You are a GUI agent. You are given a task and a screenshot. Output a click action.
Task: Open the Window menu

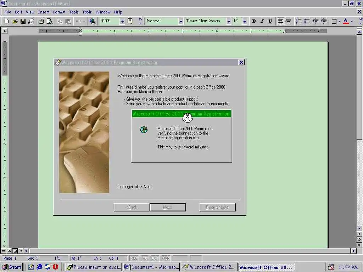pos(103,12)
